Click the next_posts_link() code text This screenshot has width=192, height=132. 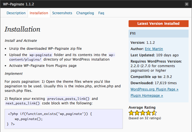point(23,103)
